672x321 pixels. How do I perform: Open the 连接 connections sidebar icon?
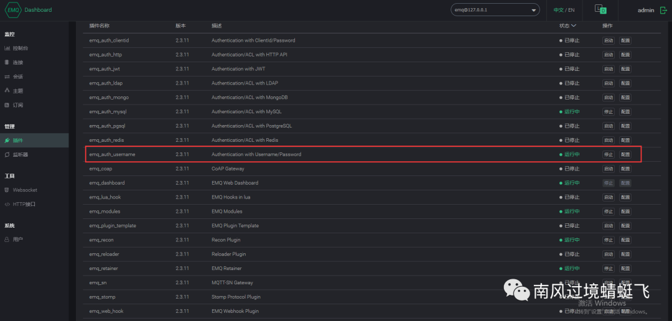[x=7, y=62]
